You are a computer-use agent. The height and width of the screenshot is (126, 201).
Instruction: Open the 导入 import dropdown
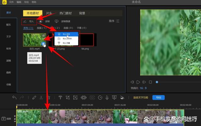tap(29, 21)
